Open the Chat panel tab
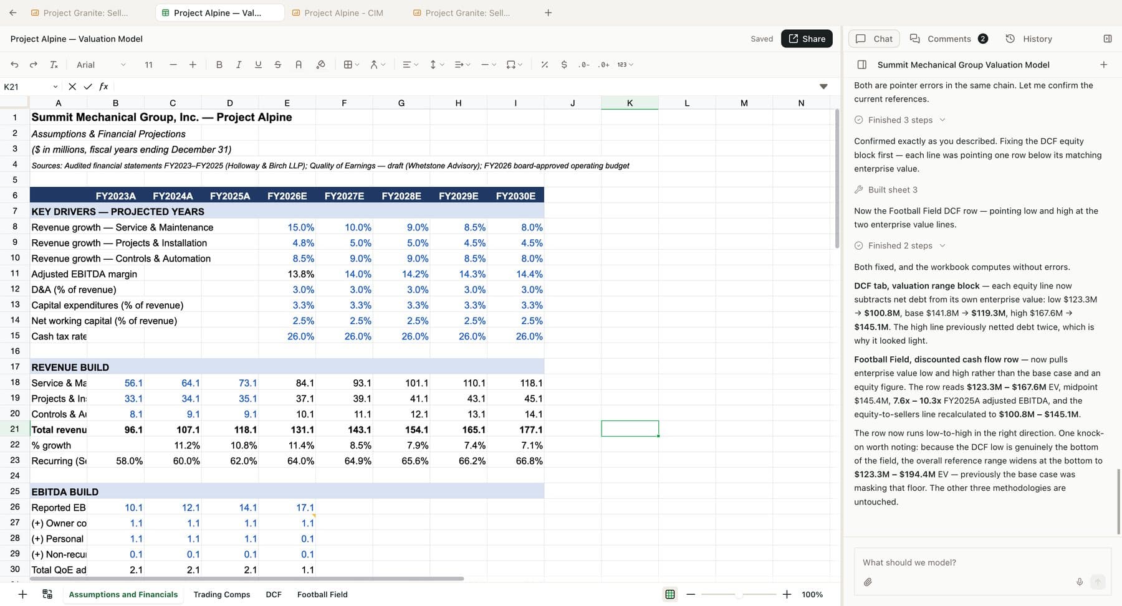Screen dimensions: 1122x606 tap(875, 39)
